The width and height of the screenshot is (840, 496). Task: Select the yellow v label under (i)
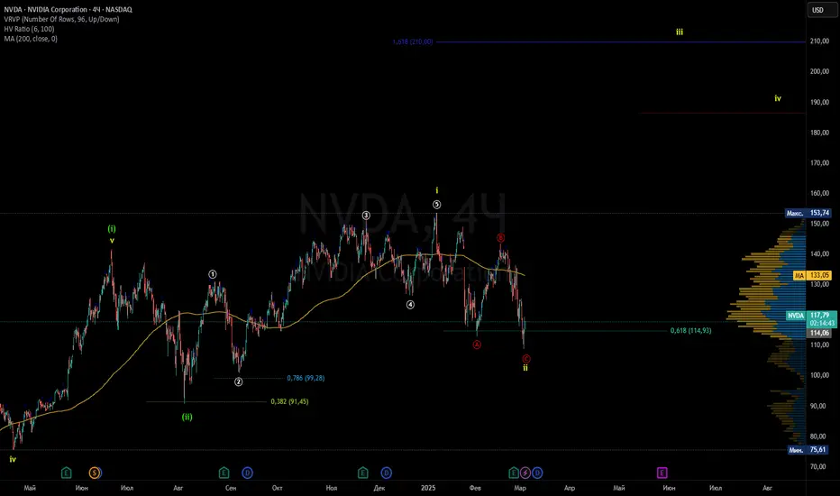point(112,241)
